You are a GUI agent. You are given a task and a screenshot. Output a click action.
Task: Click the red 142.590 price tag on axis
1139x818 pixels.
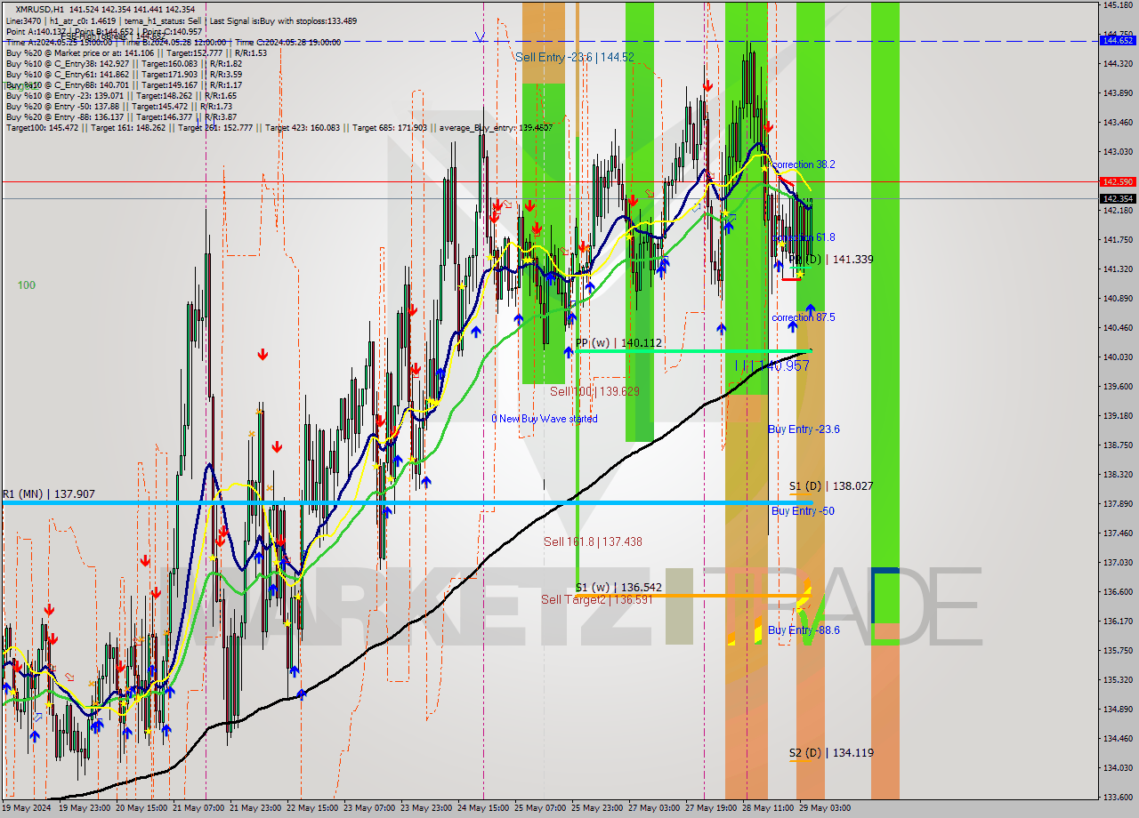pyautogui.click(x=1118, y=181)
